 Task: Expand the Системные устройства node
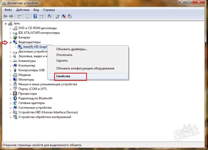tap(10, 108)
